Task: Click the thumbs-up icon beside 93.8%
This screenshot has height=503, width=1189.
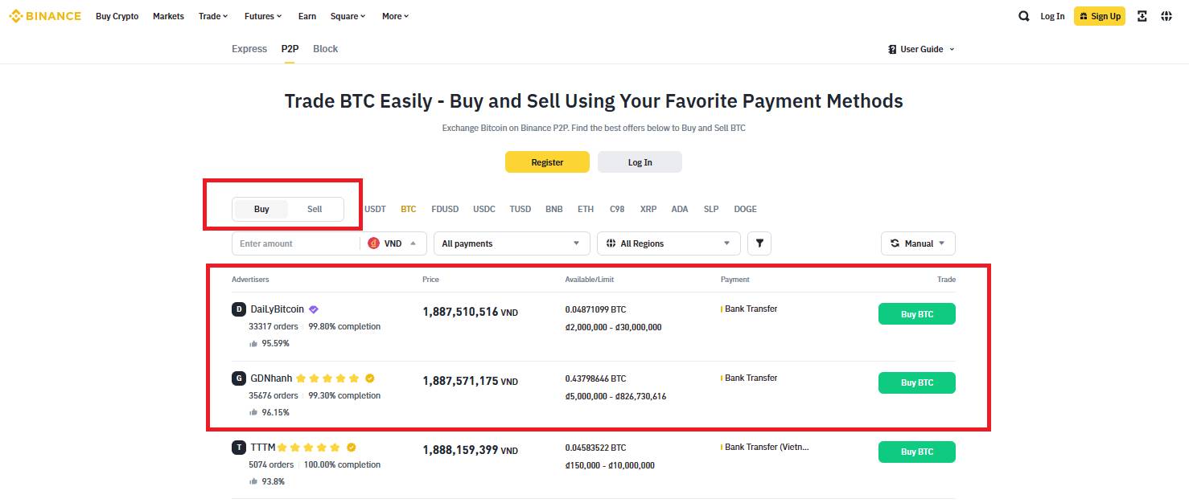Action: [253, 481]
